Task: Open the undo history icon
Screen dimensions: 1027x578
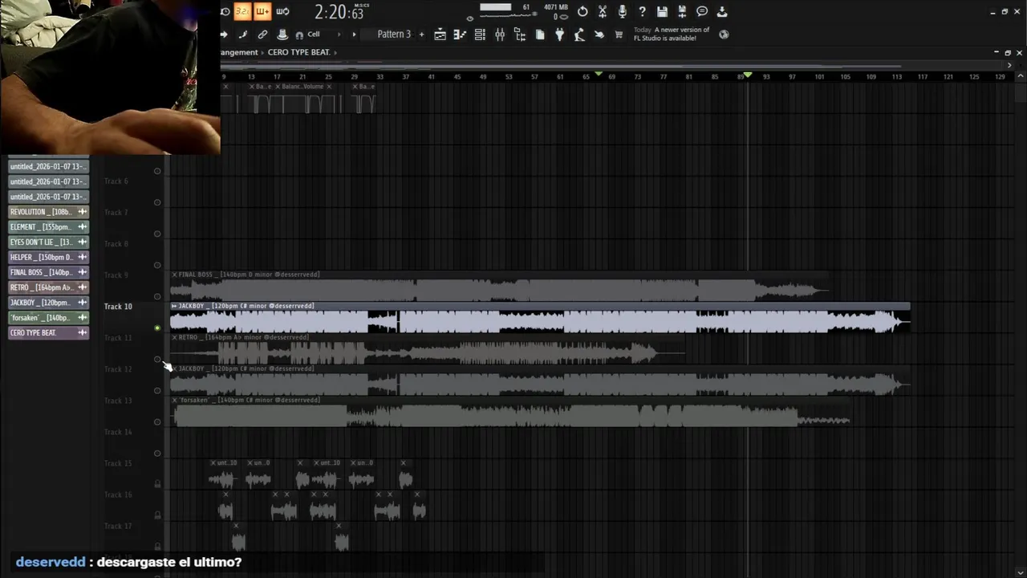Action: pos(583,11)
